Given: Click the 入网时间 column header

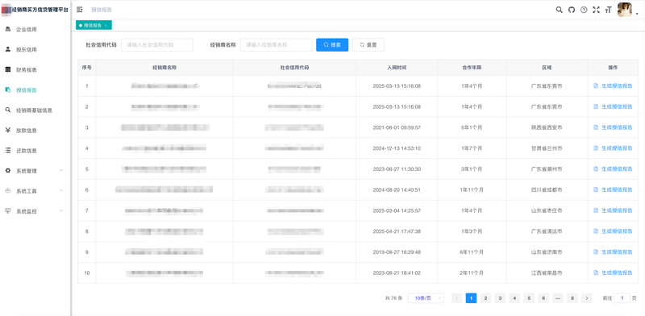Looking at the screenshot, I should (397, 68).
